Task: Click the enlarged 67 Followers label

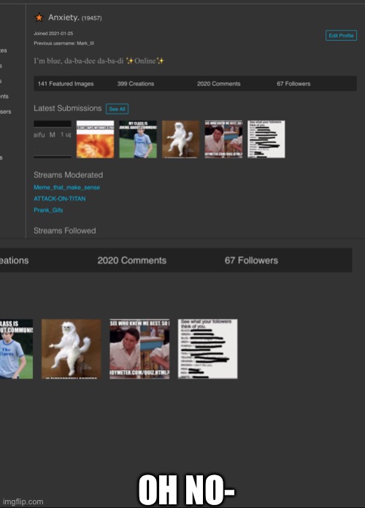Action: click(251, 261)
